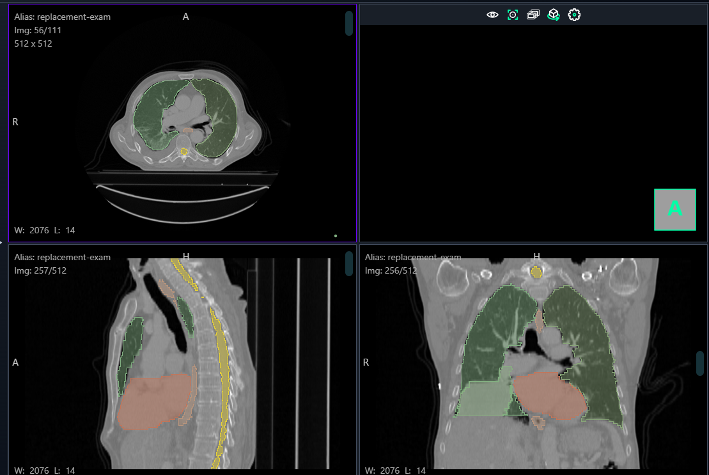This screenshot has width=709, height=475.
Task: Click the reset camera focus icon
Action: coord(513,15)
